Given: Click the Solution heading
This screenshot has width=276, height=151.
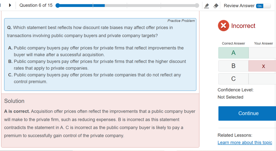Looking at the screenshot, I should 14,101.
